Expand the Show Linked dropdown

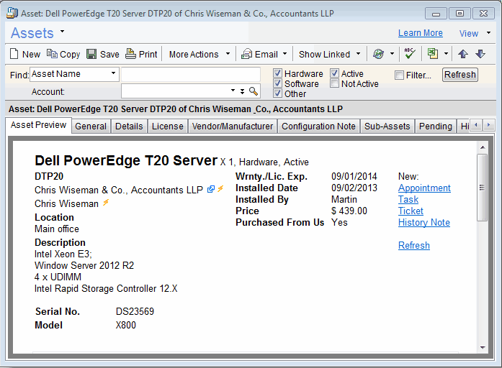358,54
